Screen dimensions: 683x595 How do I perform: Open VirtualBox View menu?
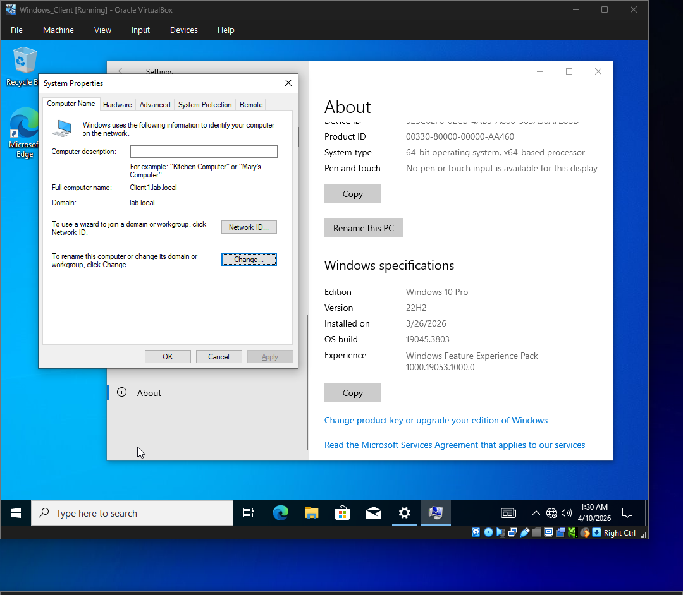click(103, 30)
